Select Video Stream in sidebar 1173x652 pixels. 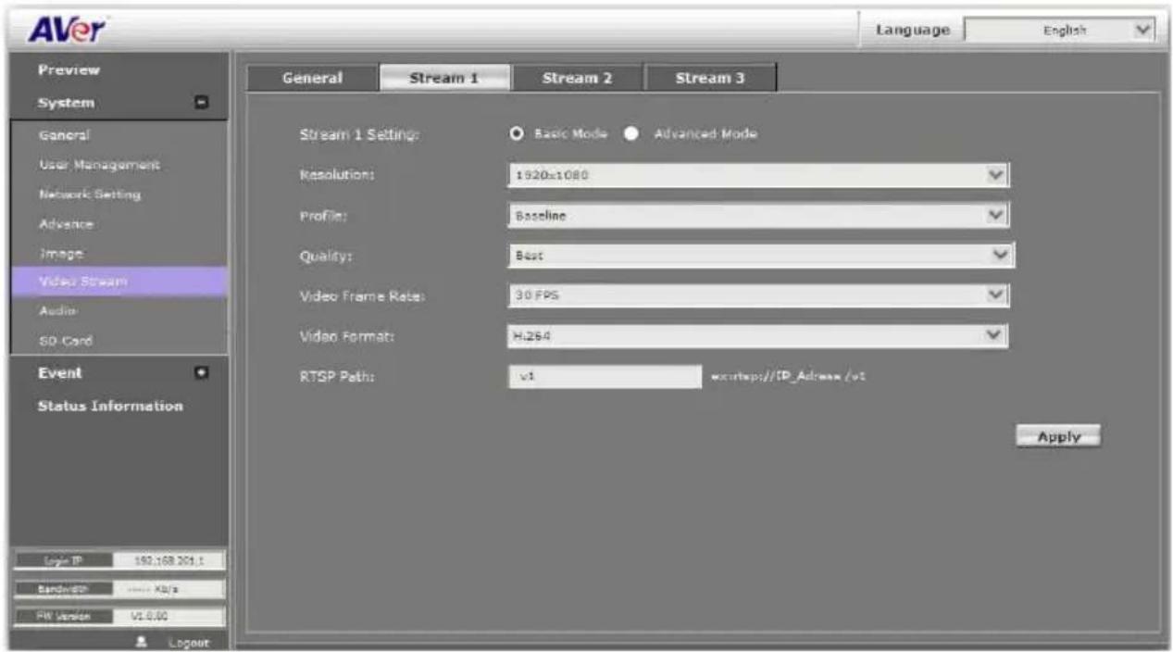pyautogui.click(x=119, y=282)
